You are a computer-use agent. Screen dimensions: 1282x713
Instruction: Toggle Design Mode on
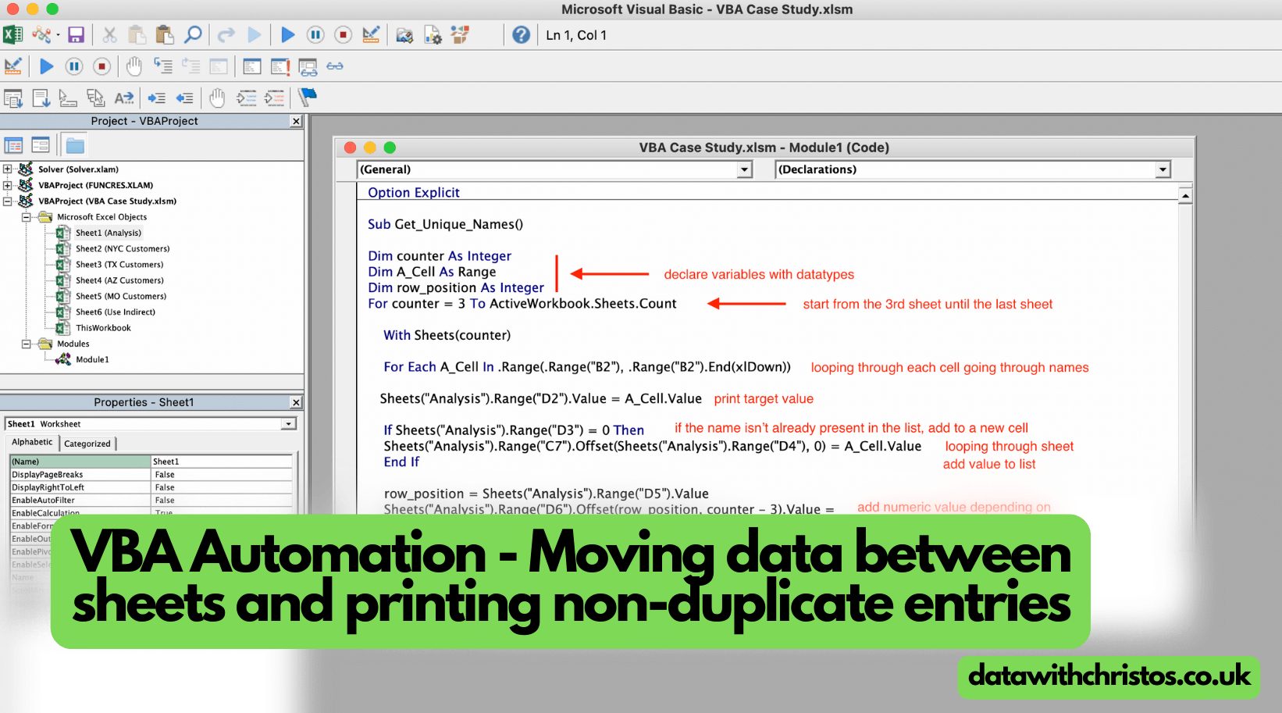tap(371, 34)
